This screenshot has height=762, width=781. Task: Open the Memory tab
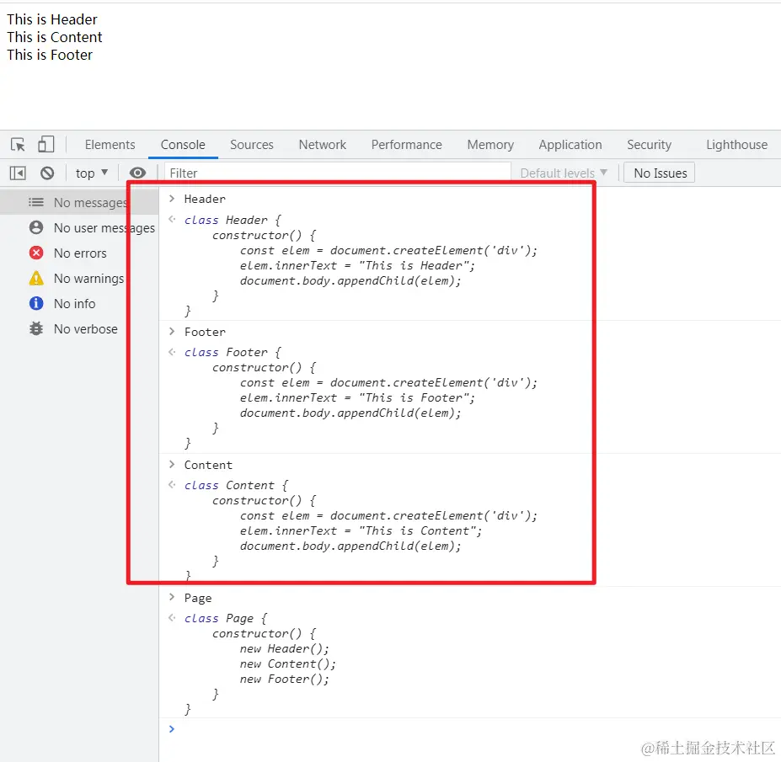pos(490,145)
